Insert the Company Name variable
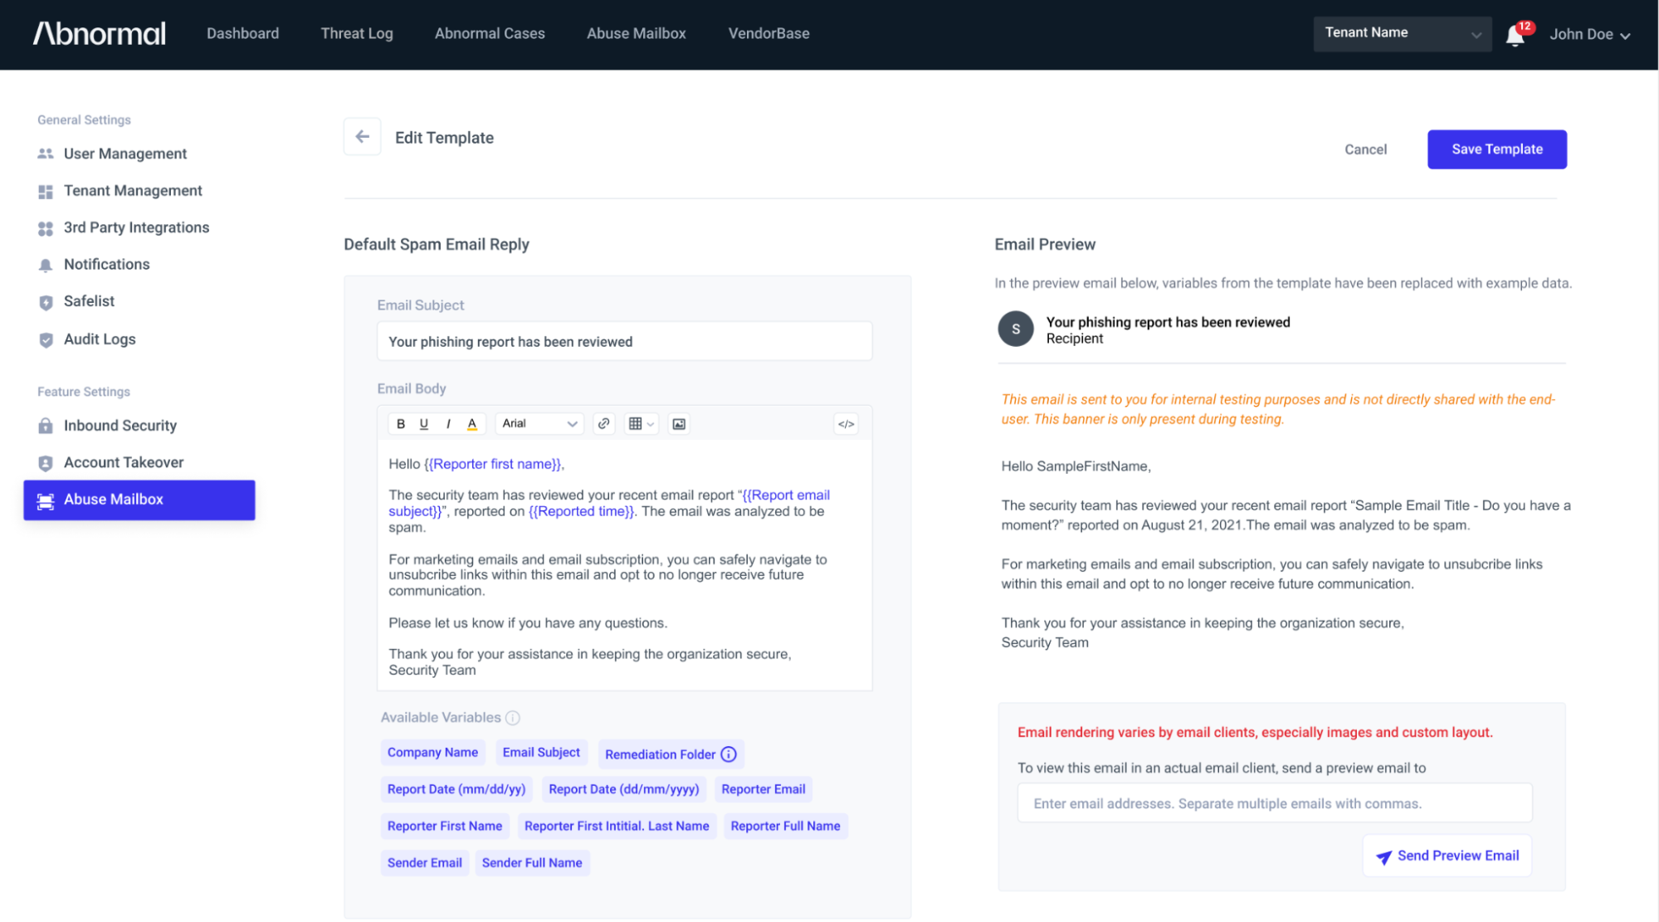Screen dimensions: 1659x922 432,753
